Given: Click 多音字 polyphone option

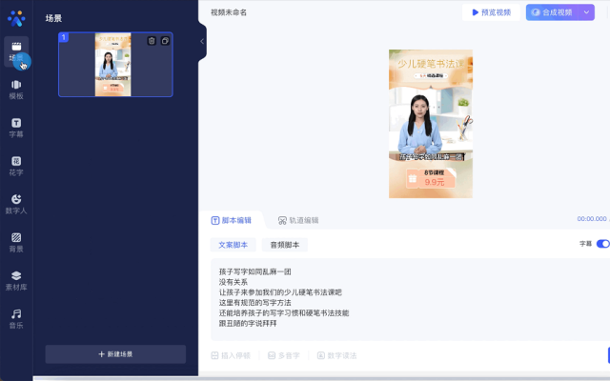Looking at the screenshot, I should click(x=284, y=355).
